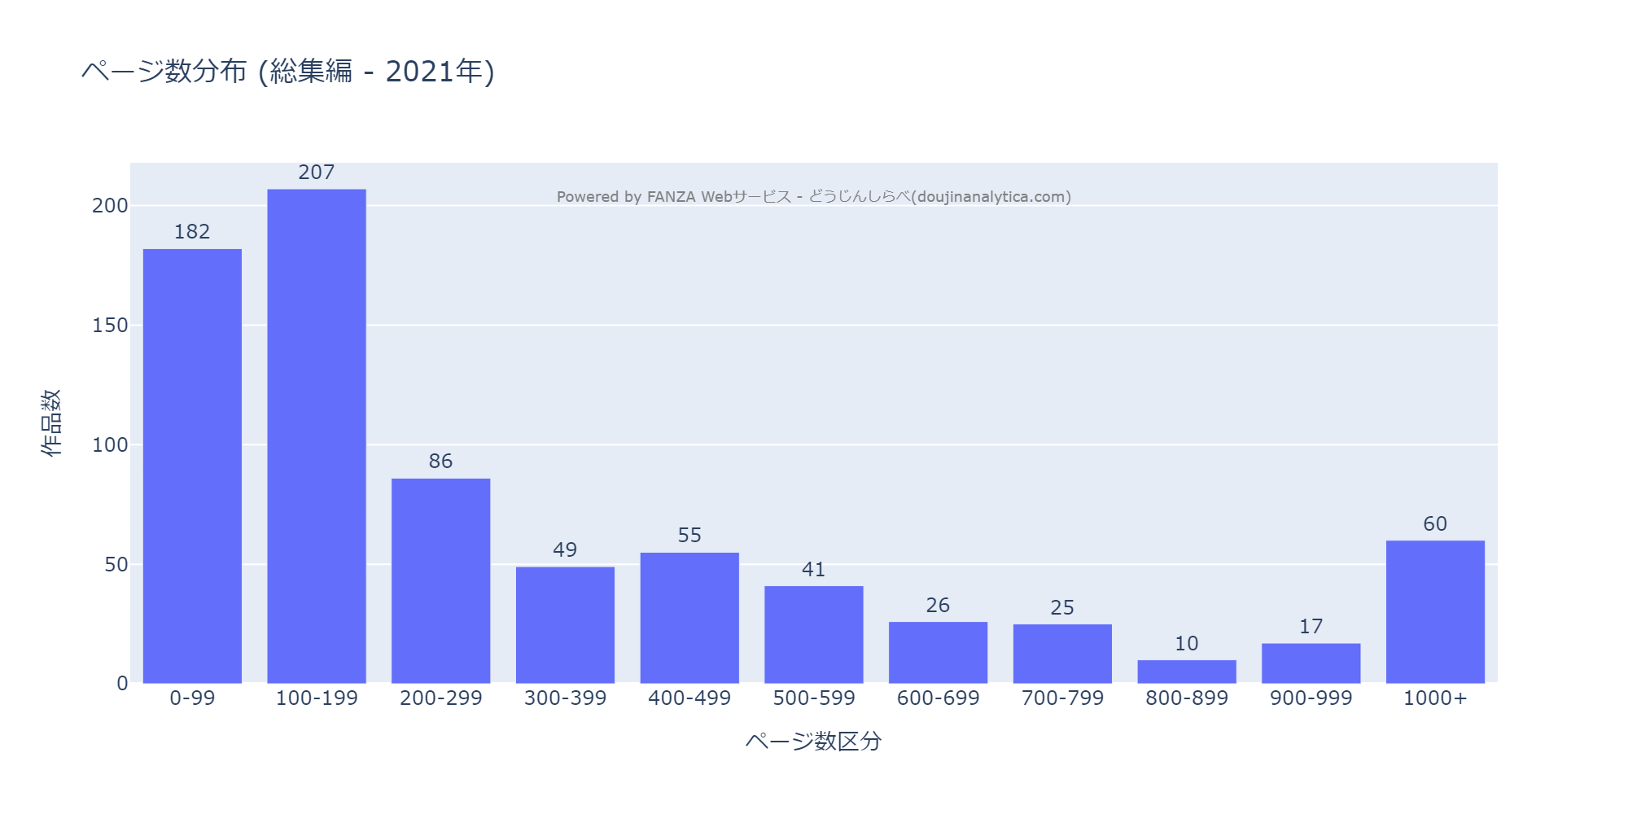Screen dimensions: 1628x814
Task: Click the x-axis title ページ数区分
Action: point(813,741)
